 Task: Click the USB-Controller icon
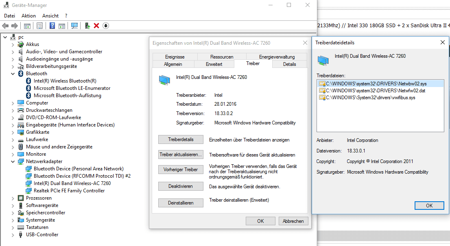tap(21, 235)
